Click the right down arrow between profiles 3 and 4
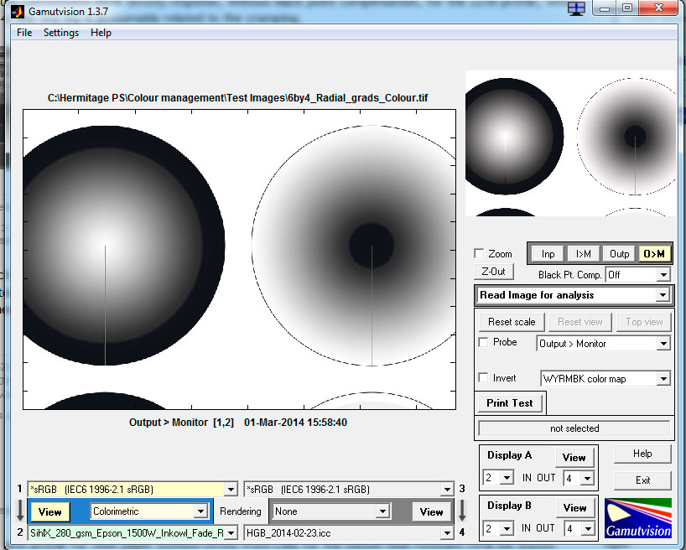The image size is (686, 550). (x=461, y=511)
